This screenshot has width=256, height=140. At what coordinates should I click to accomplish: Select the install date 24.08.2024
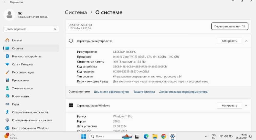pos(120,126)
